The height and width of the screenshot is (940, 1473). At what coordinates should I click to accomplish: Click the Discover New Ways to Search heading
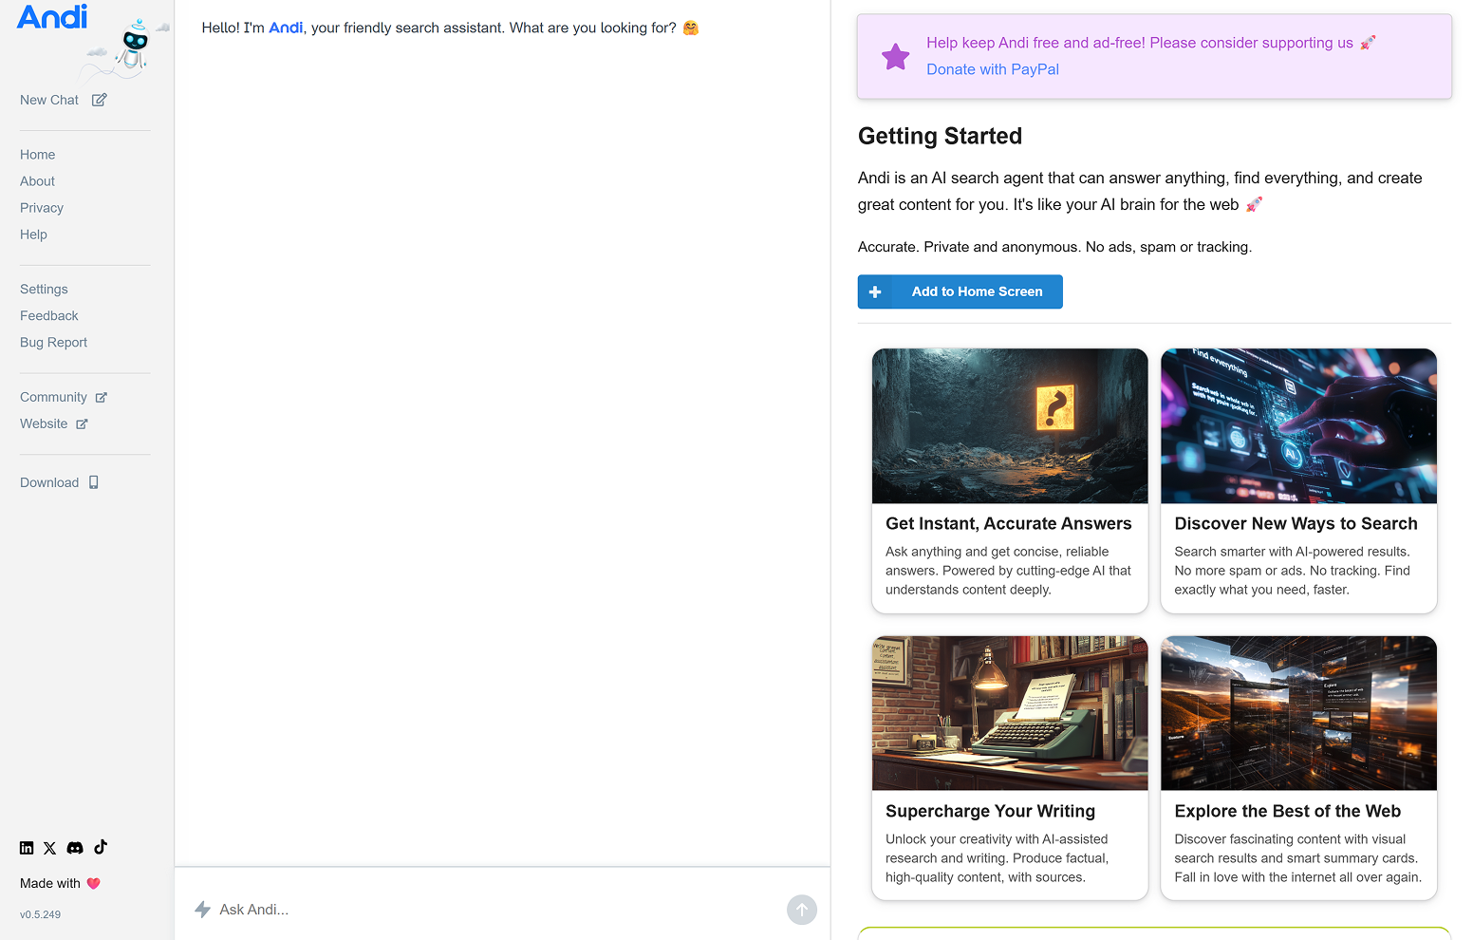click(x=1296, y=523)
